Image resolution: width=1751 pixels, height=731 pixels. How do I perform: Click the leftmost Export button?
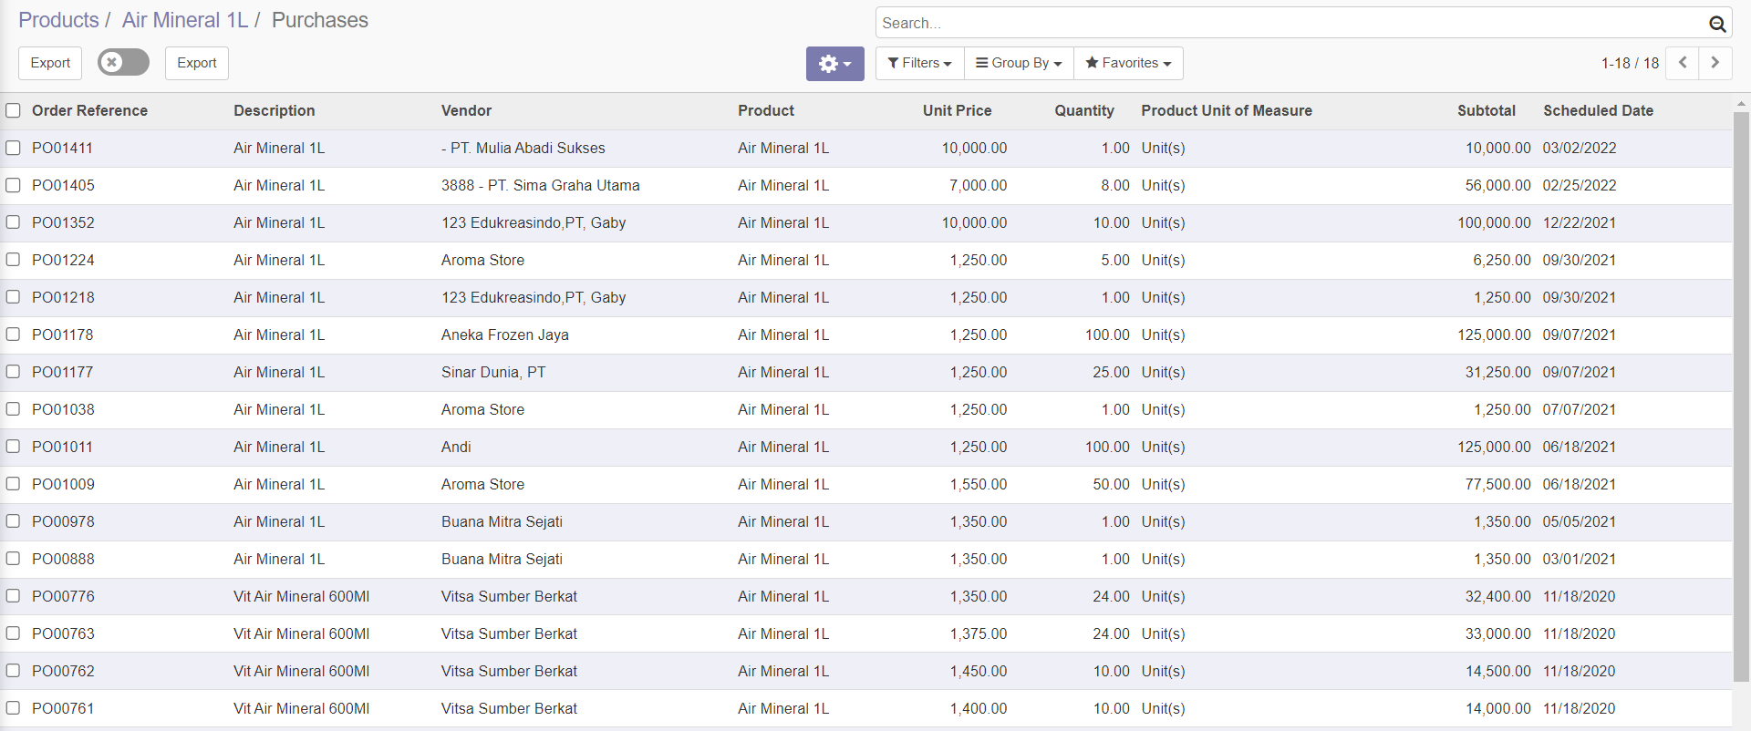(x=50, y=63)
